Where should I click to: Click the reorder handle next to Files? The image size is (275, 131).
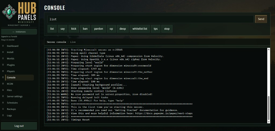tap(3, 90)
